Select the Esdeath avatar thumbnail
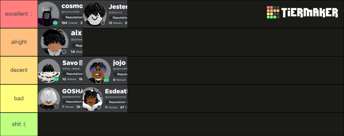 [x=93, y=99]
